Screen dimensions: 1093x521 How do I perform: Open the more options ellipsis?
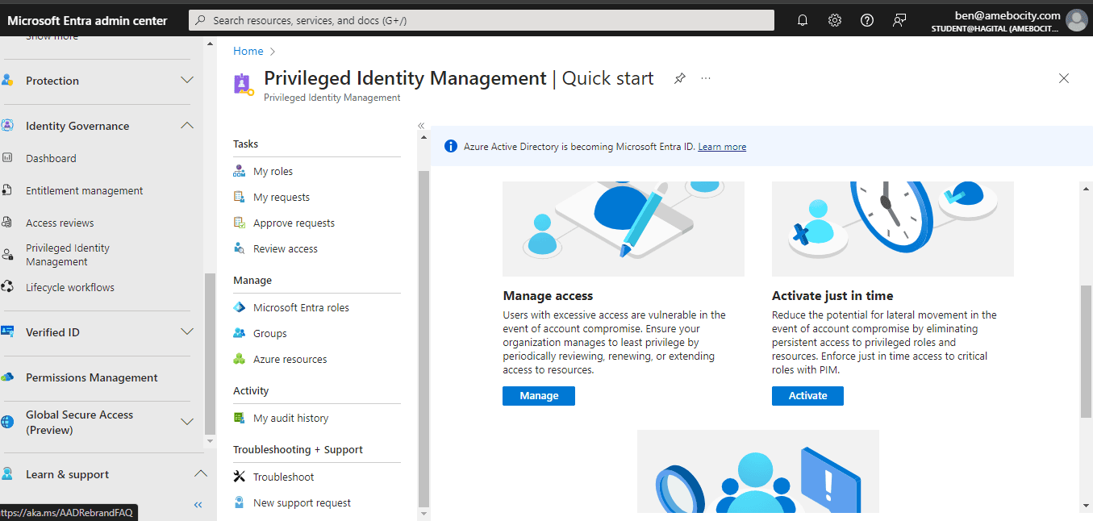click(706, 78)
